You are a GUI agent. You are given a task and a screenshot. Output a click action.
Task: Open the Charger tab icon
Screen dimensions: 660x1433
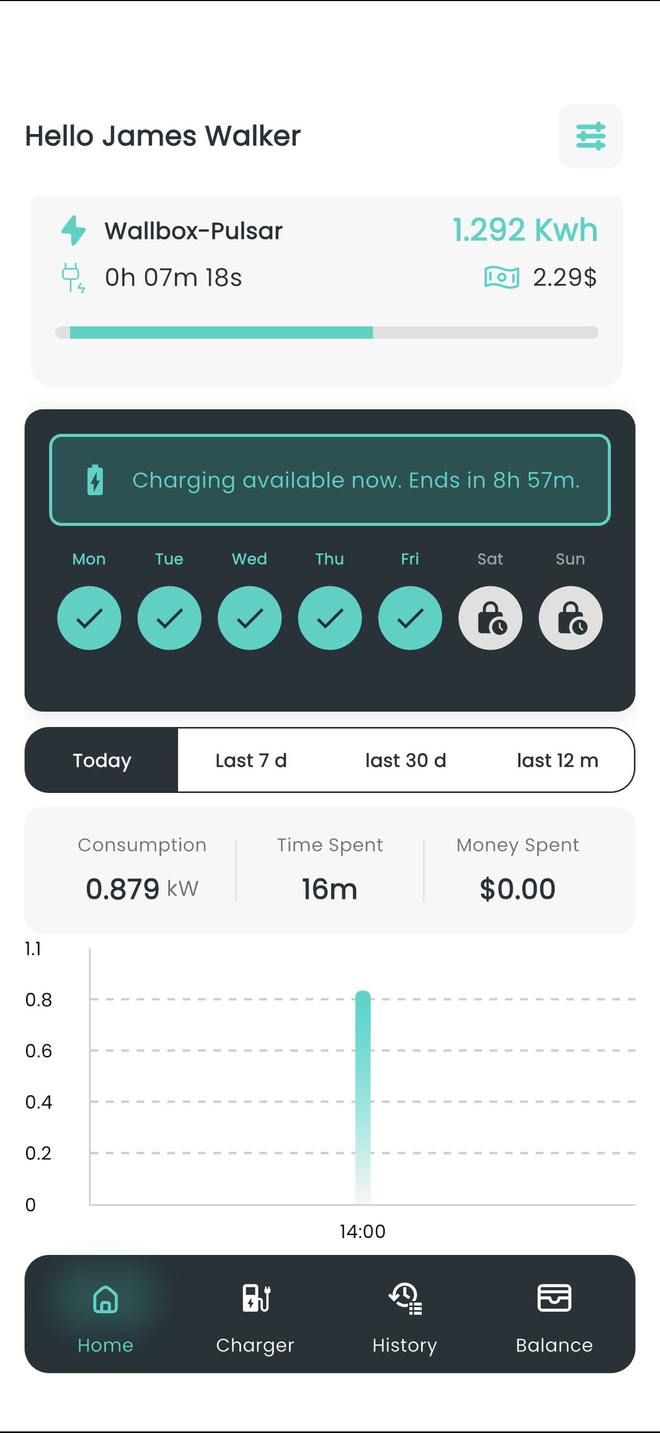pos(256,1298)
